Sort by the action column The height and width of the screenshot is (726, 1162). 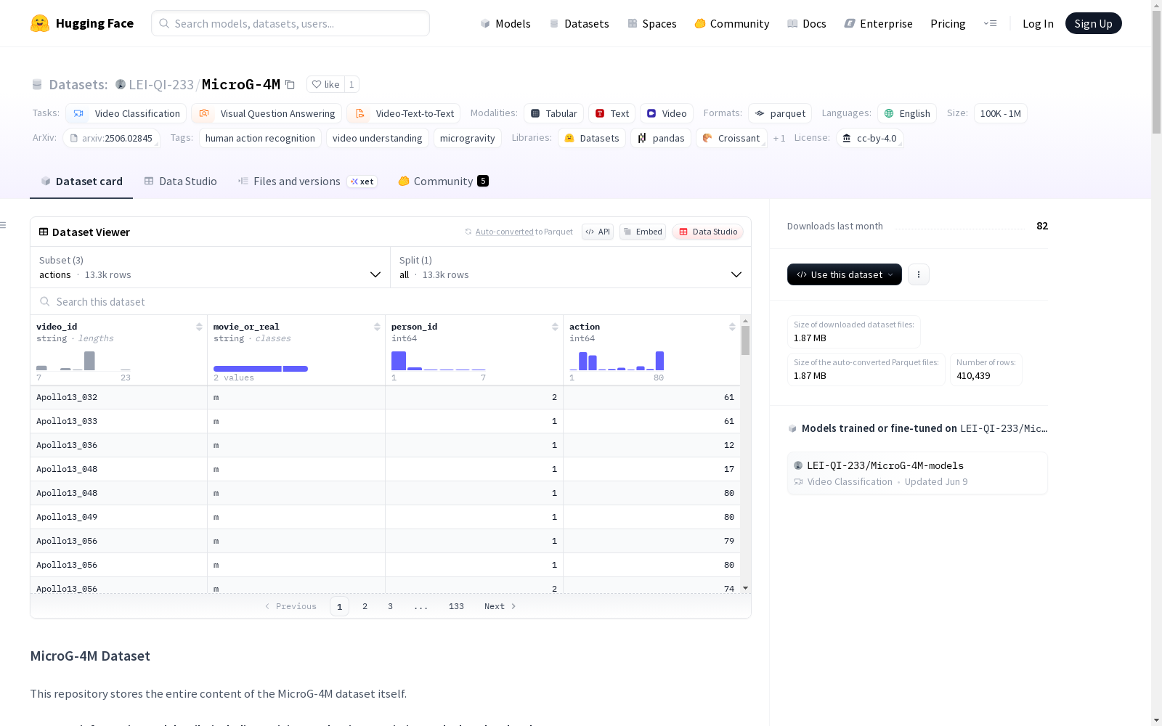point(732,327)
